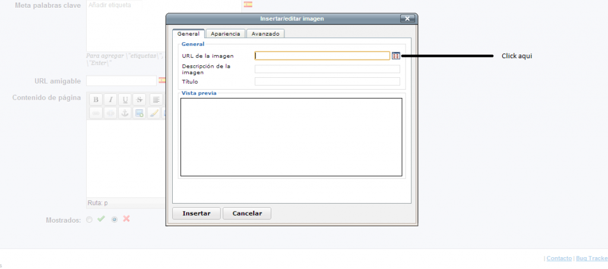Click the insert image toolbar icon
Image resolution: width=608 pixels, height=269 pixels.
(140, 113)
